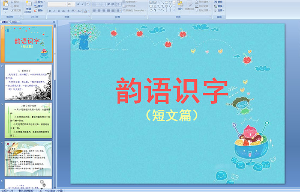Click the Grow Font icon
The width and height of the screenshot is (300, 192).
(x=78, y=4)
